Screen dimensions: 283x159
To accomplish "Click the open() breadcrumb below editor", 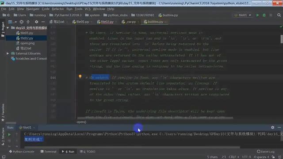I will (81, 122).
